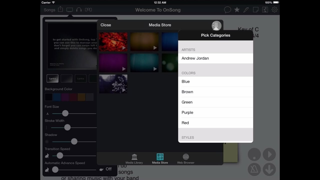This screenshot has width=320, height=180.
Task: Select the Media Store tab
Action: coord(160,159)
